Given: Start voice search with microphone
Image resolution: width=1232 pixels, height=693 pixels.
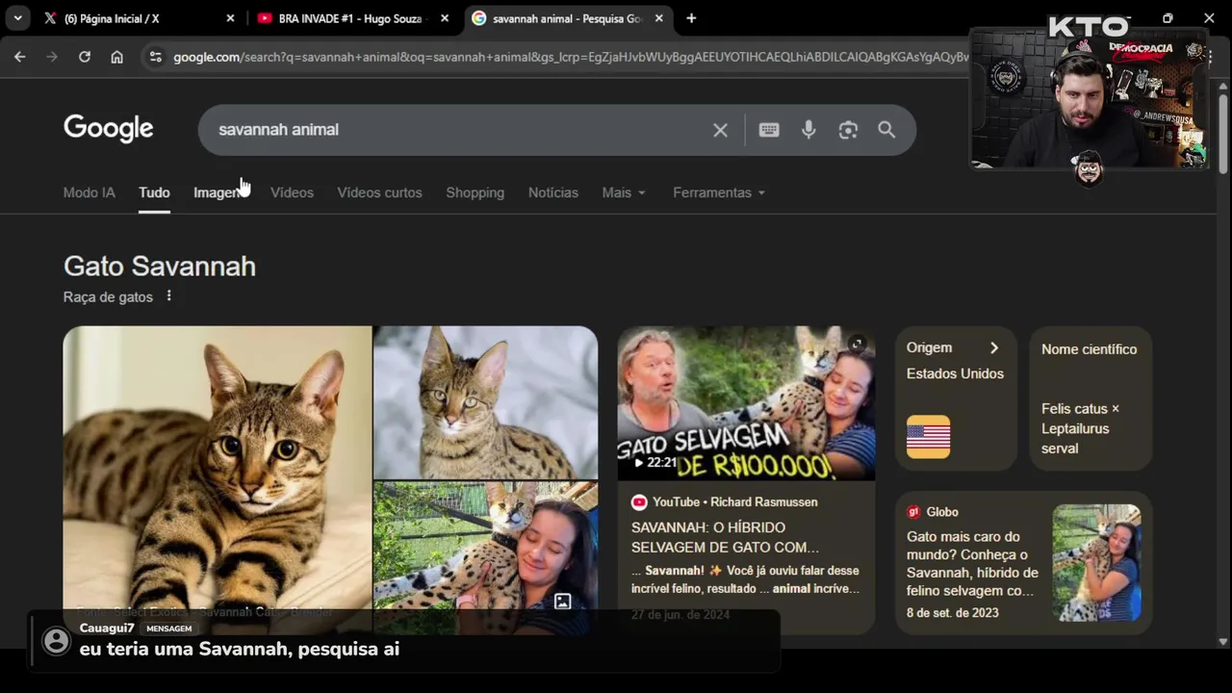Looking at the screenshot, I should (x=808, y=130).
